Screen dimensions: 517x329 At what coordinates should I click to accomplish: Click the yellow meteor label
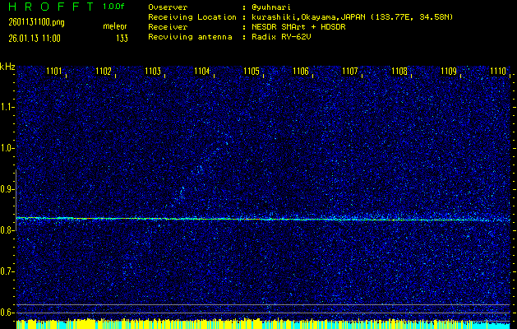point(115,27)
